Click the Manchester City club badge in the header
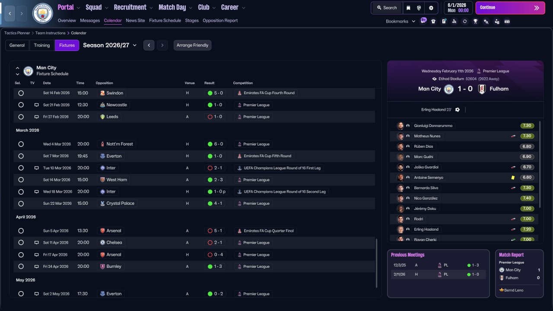 tap(43, 13)
